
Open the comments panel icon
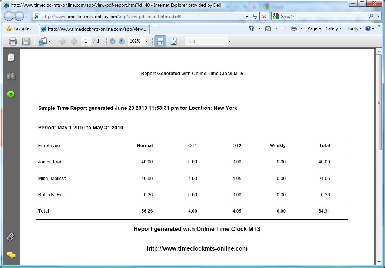click(11, 255)
